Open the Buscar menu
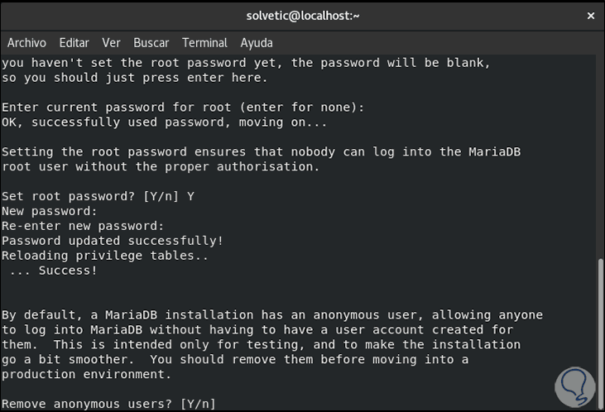The image size is (605, 412). pyautogui.click(x=151, y=43)
